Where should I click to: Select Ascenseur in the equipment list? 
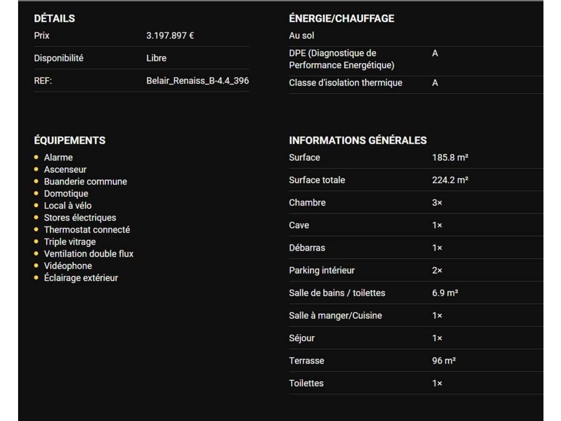point(65,169)
